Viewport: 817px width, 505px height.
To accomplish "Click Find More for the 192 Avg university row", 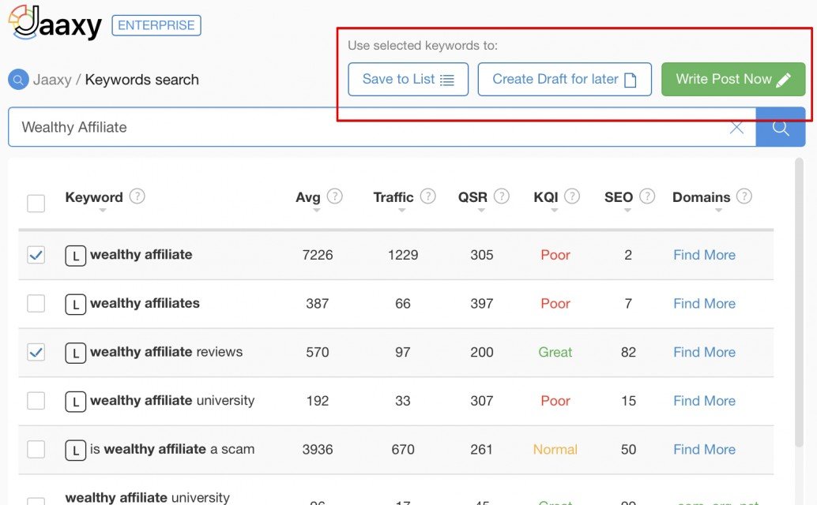I will (x=705, y=401).
